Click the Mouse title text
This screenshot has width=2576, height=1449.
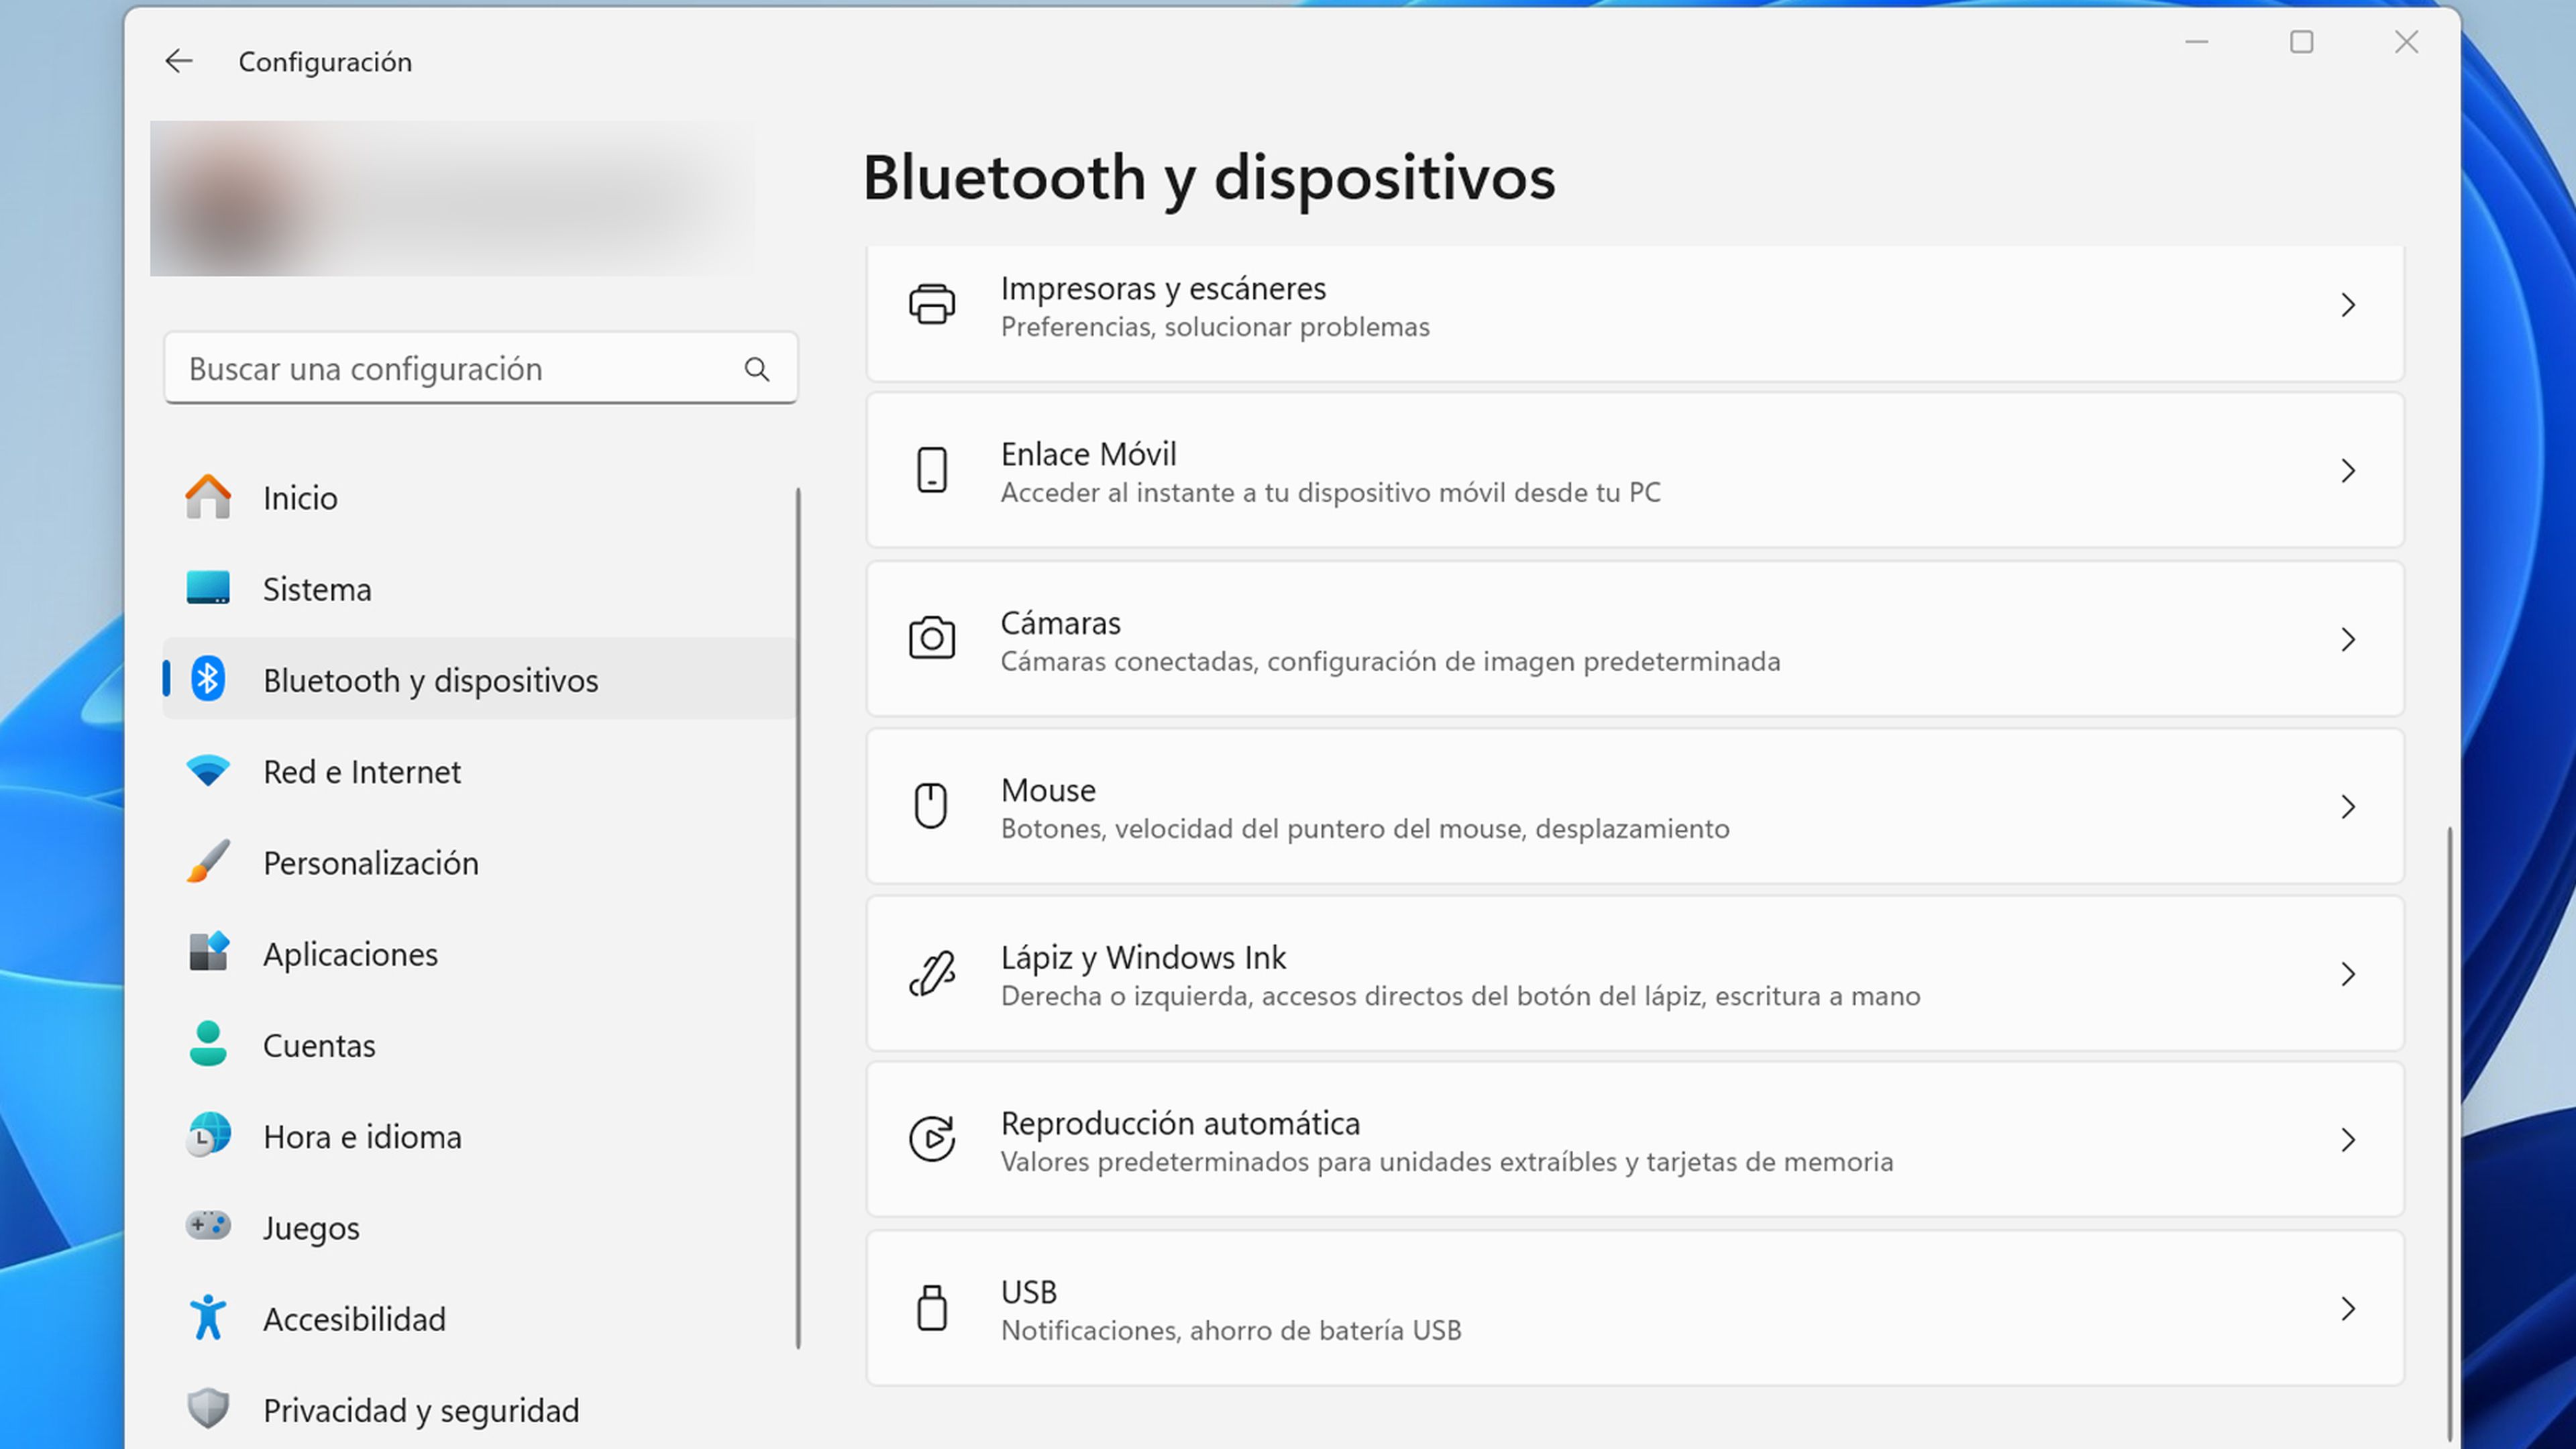(1048, 790)
